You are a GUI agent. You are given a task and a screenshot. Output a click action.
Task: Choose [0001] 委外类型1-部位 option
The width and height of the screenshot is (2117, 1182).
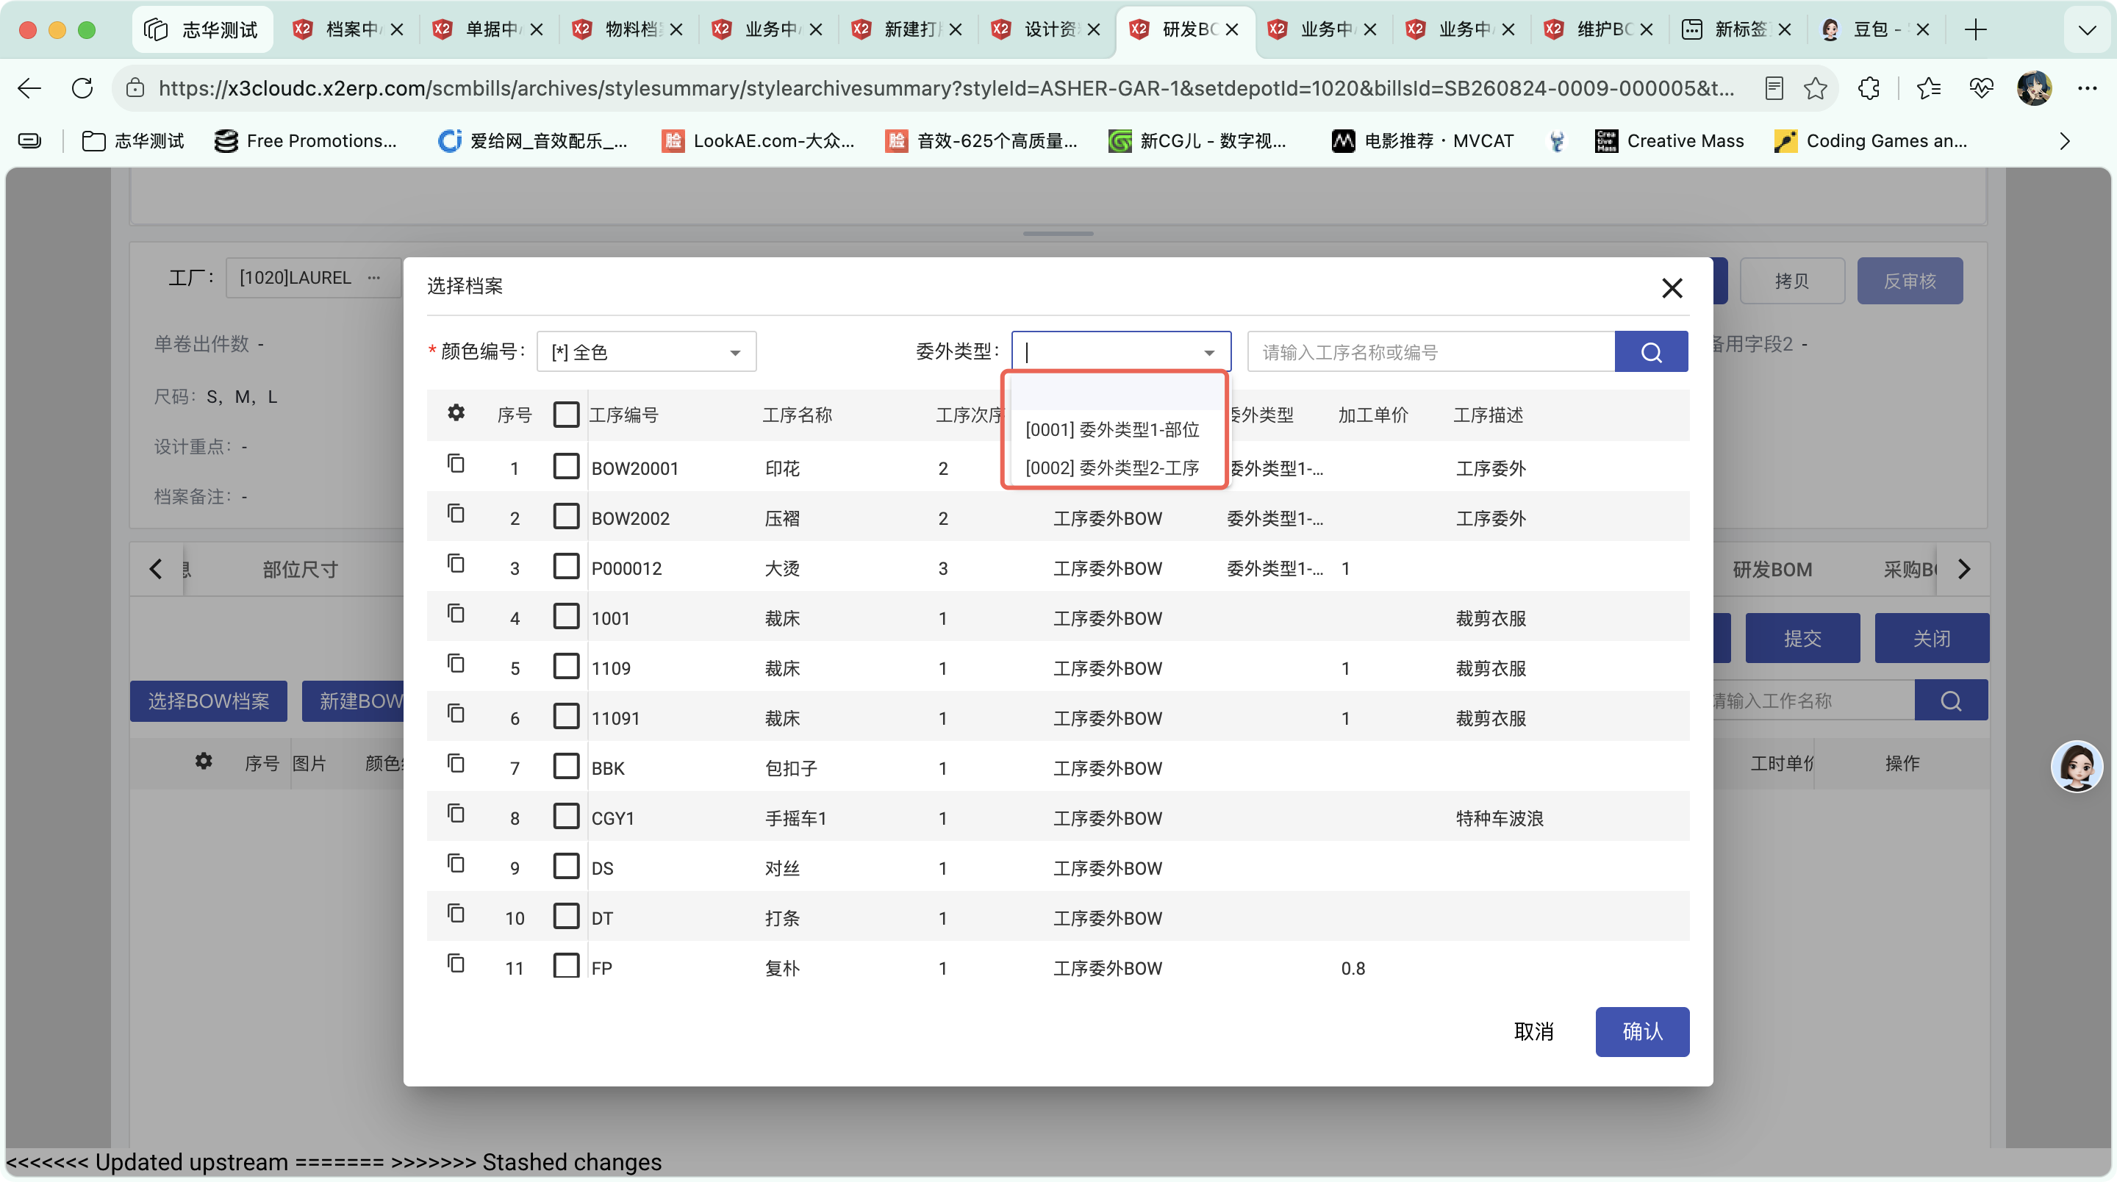(x=1113, y=429)
